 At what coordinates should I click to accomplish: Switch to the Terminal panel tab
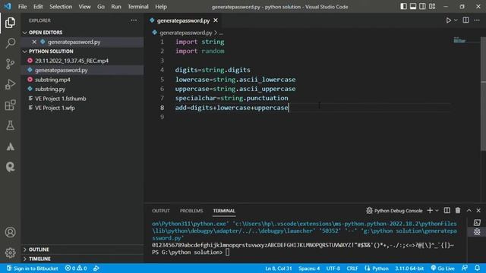[x=224, y=211]
